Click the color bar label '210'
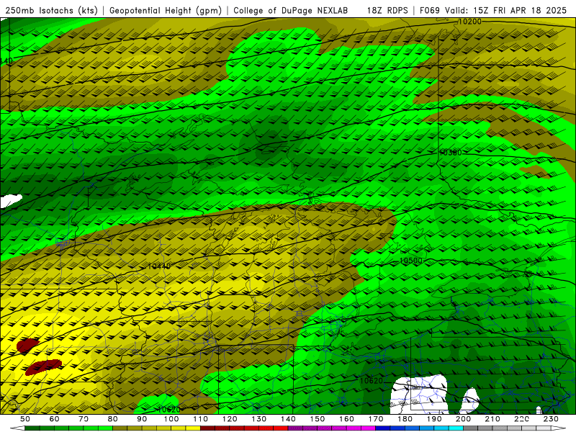This screenshot has width=576, height=432. pos(492,419)
